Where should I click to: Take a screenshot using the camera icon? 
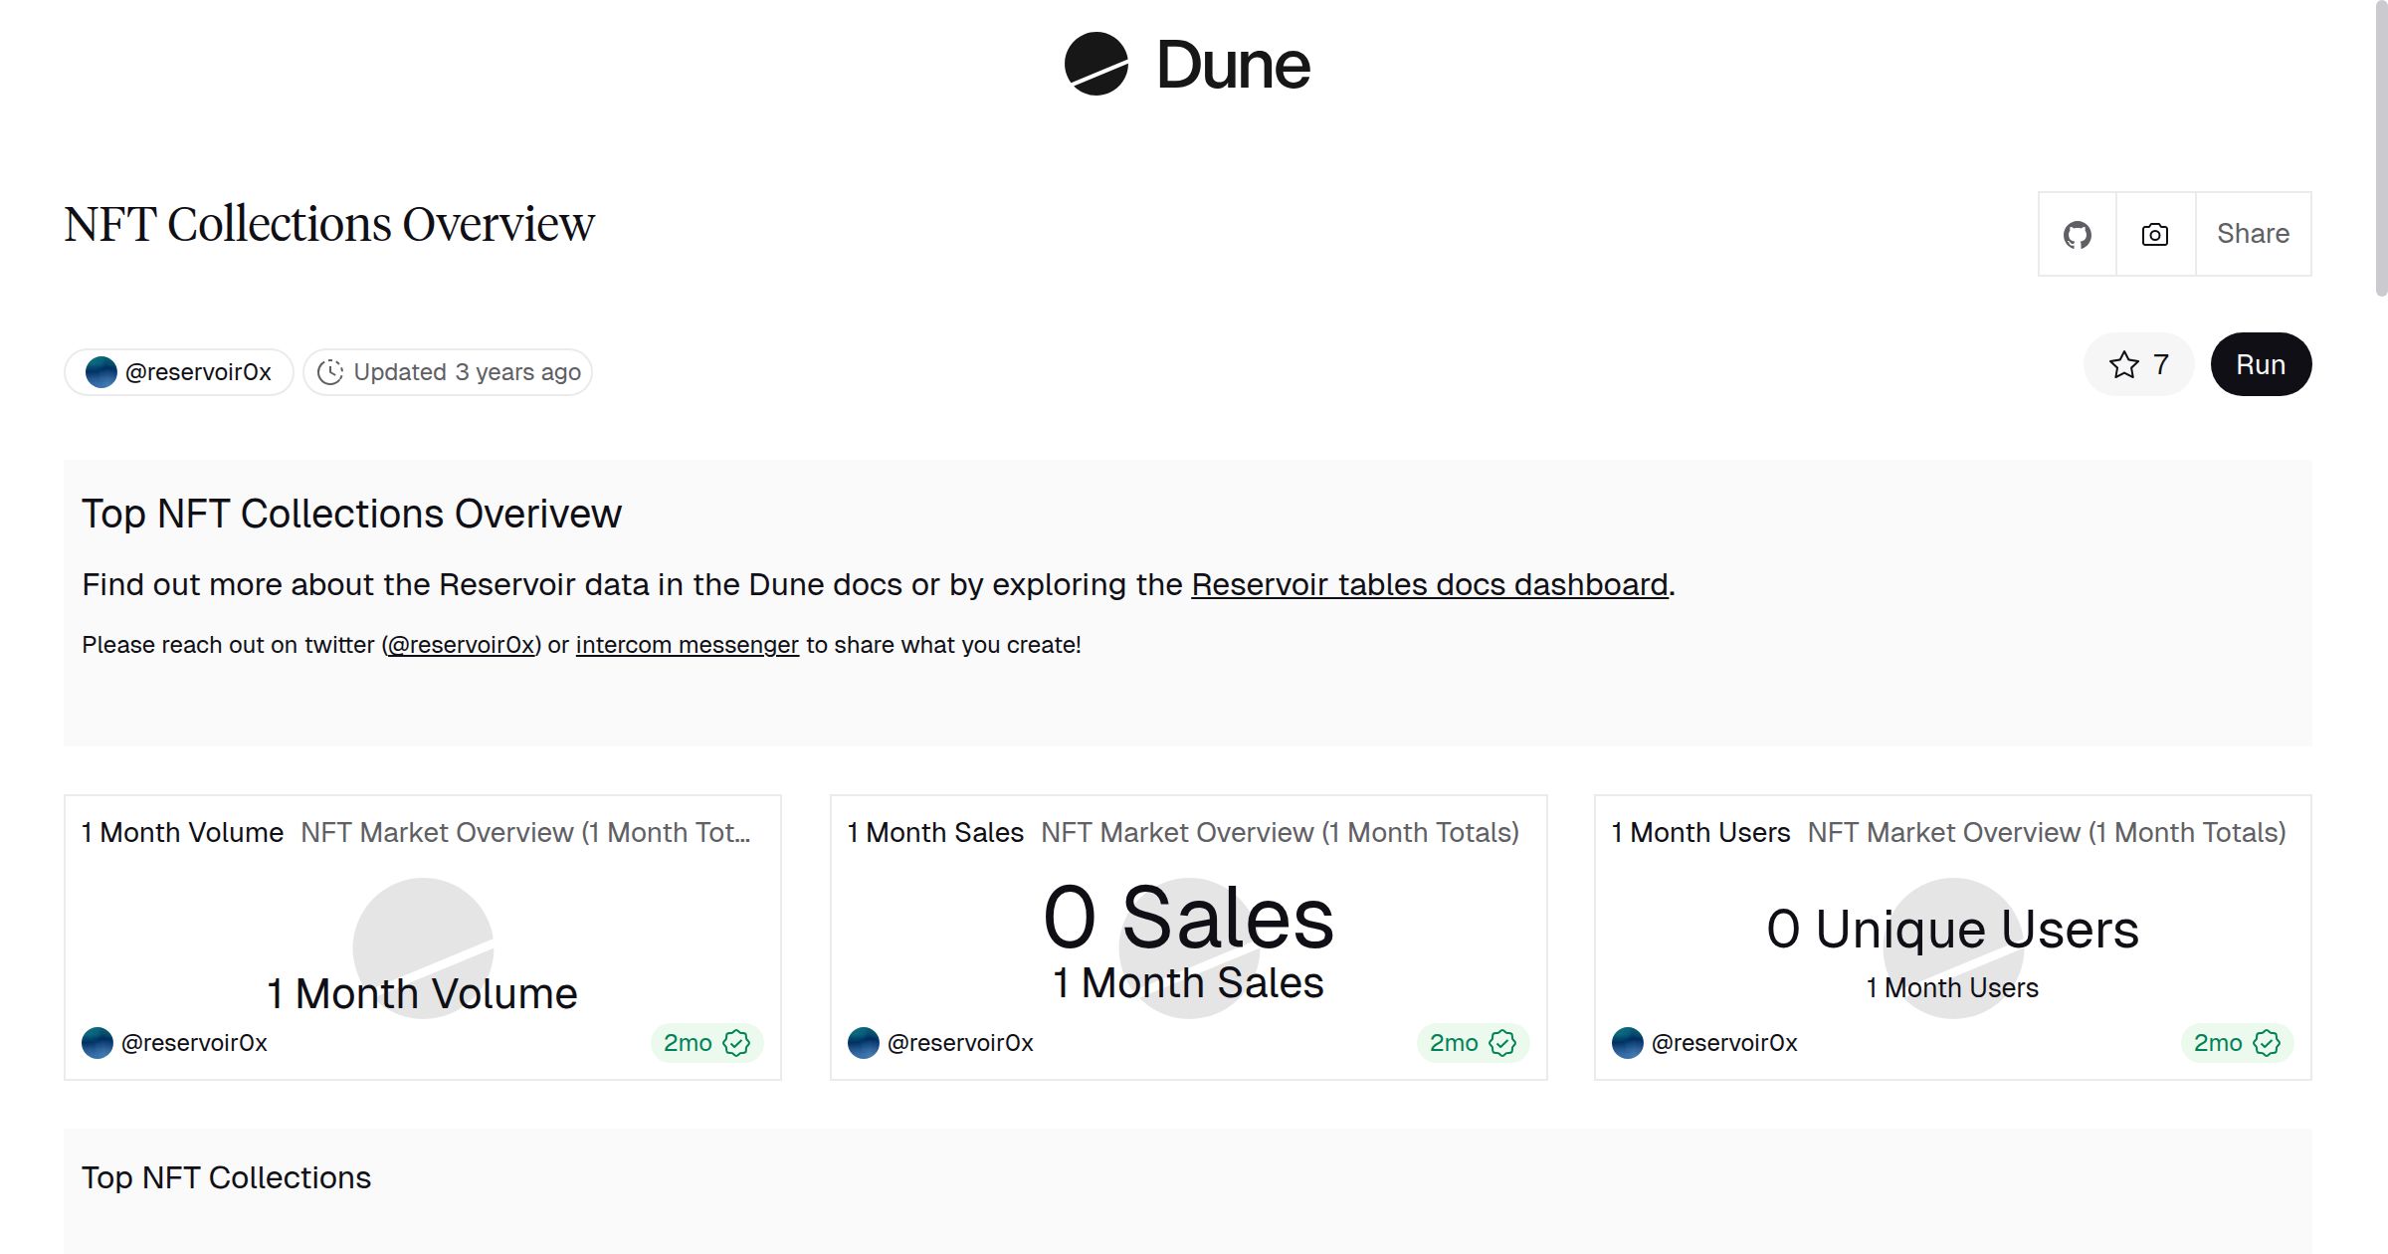2154,234
